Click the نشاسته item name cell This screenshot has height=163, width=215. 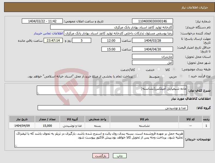pyautogui.click(x=144, y=126)
